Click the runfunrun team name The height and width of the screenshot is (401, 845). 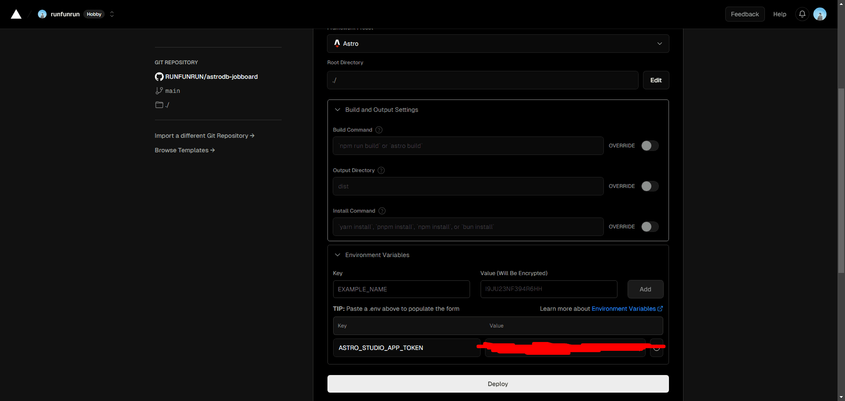pos(65,14)
